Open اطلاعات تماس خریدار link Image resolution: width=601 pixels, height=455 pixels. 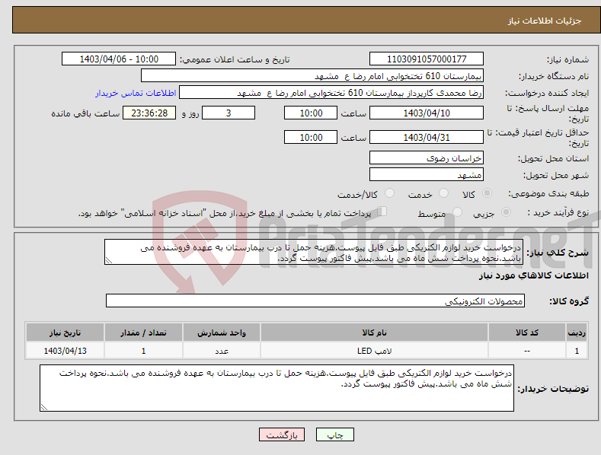tap(136, 93)
